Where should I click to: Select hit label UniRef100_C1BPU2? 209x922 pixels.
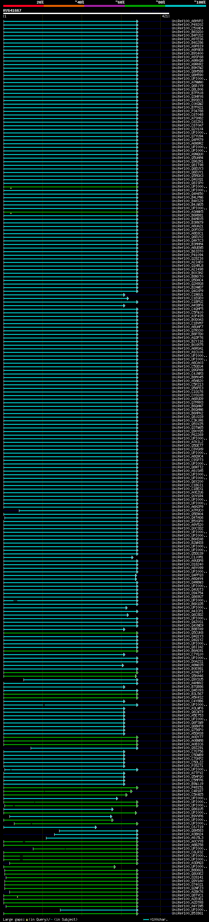click(x=187, y=301)
